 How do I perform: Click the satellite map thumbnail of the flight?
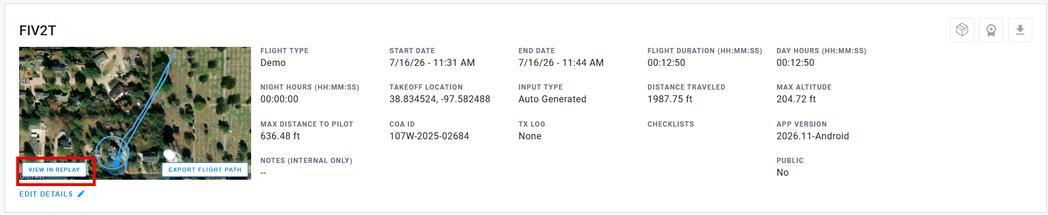pos(135,113)
